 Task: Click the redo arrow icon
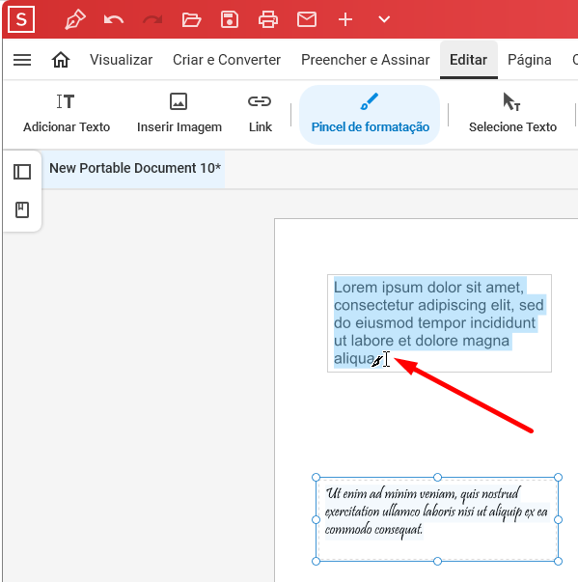tap(152, 19)
